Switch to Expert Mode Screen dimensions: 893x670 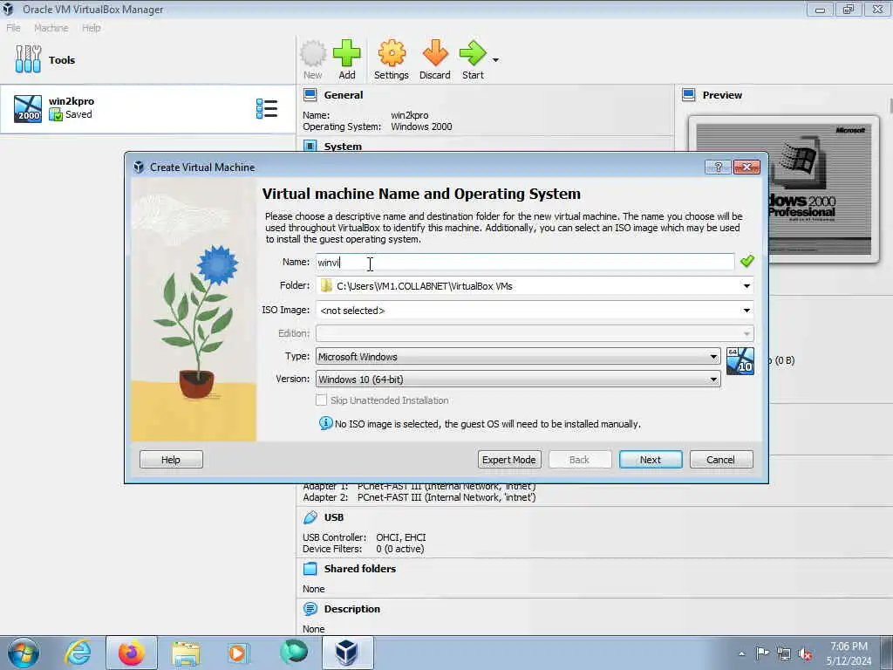coord(509,459)
